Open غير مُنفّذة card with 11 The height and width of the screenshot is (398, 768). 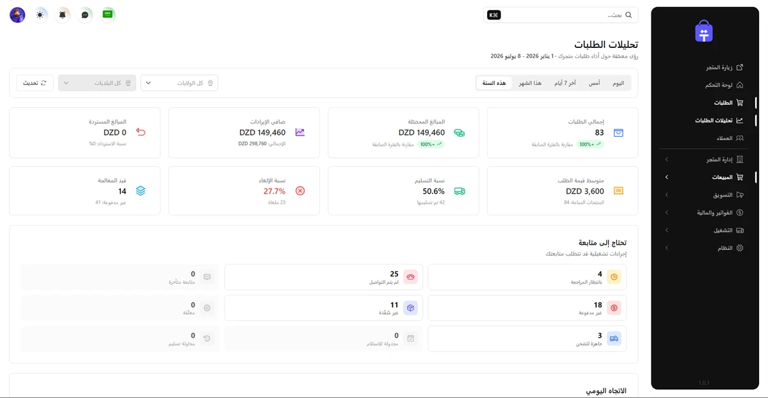pos(324,308)
